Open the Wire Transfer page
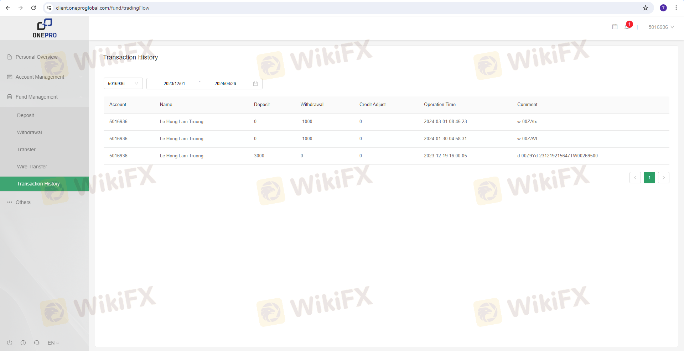684x351 pixels. 45,167
